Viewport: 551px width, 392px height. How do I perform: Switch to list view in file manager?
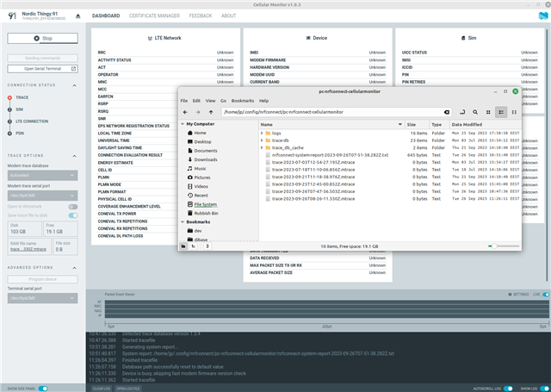(501, 112)
